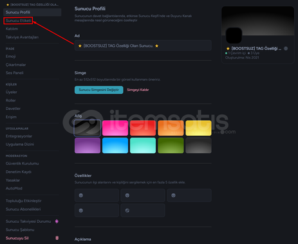
Task: Open Çıkartmalar settings
Action: (x=15, y=65)
